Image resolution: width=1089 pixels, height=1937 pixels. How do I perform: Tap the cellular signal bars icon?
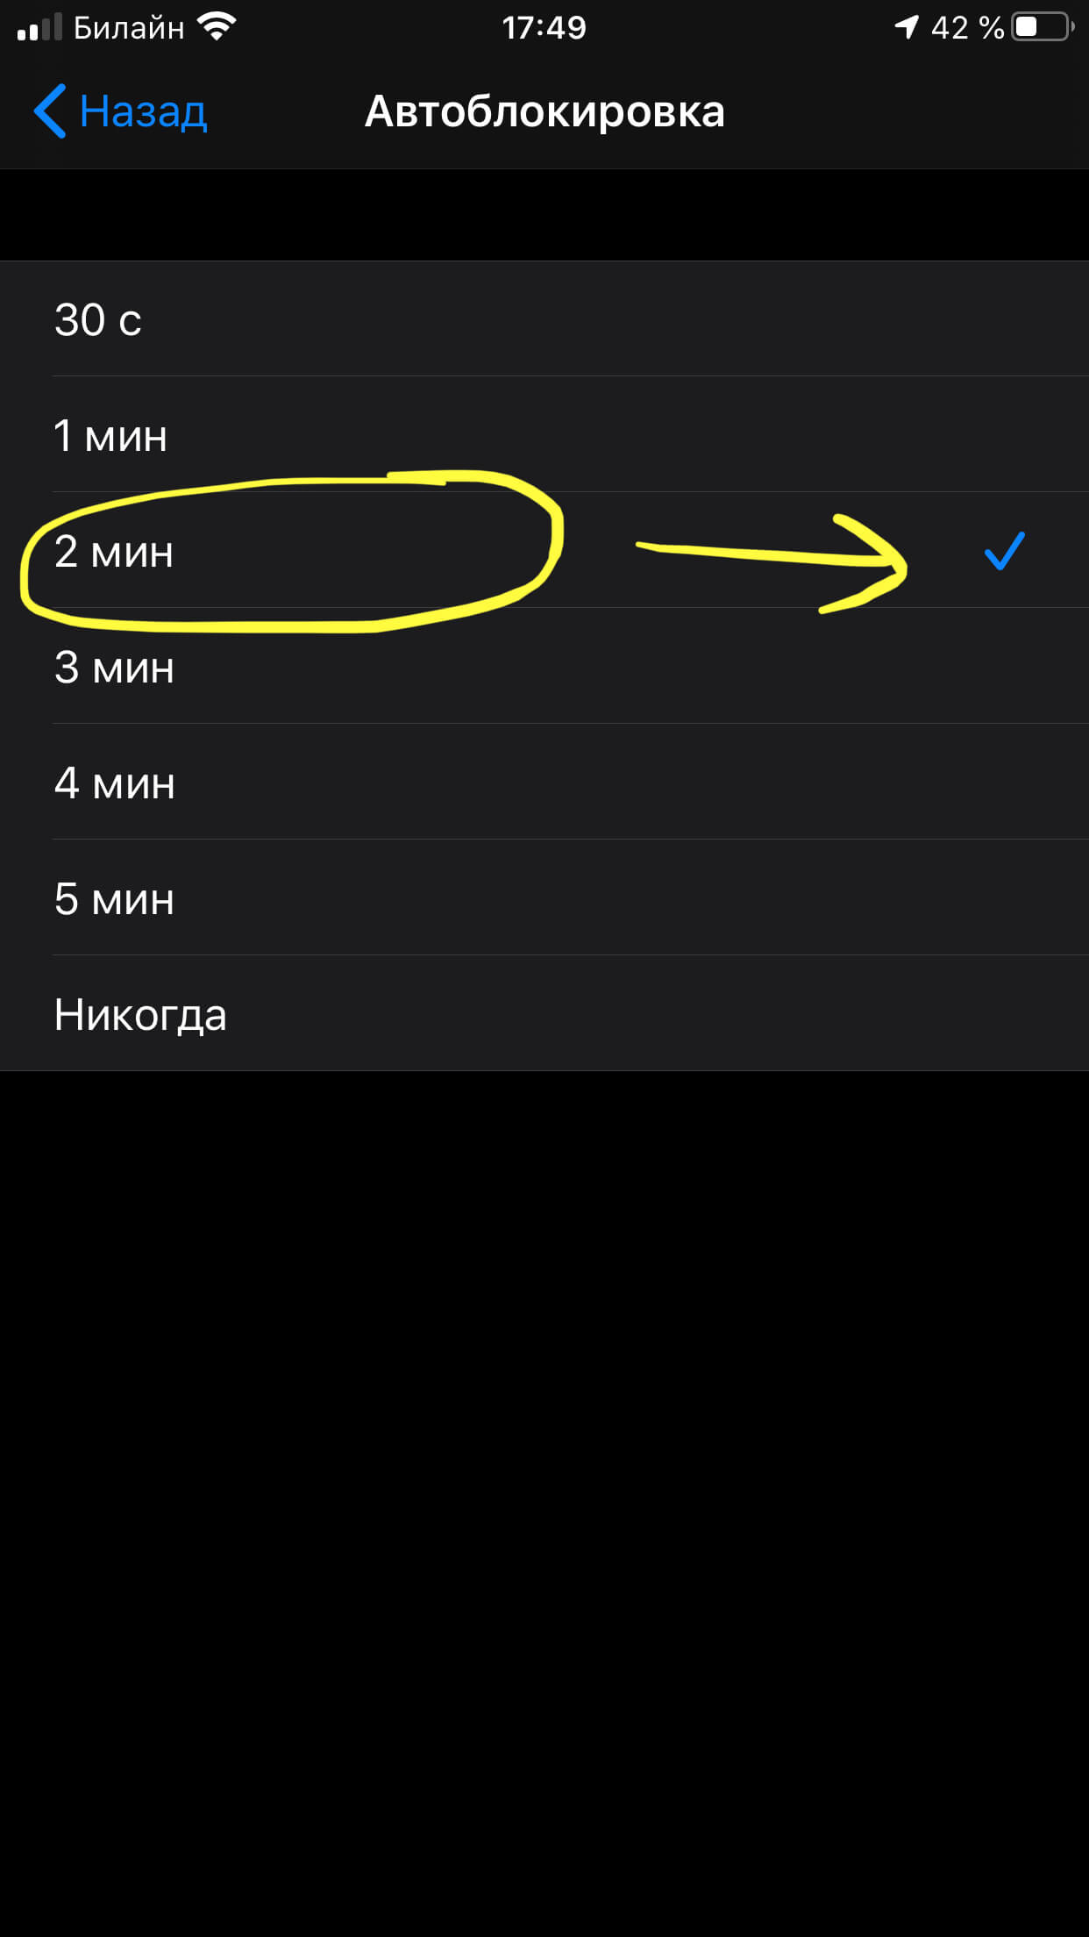click(39, 27)
